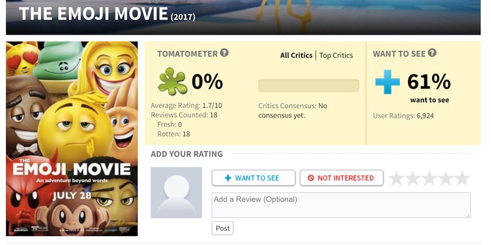Screen dimensions: 491x245
Task: Select the second rating star
Action: tap(413, 178)
